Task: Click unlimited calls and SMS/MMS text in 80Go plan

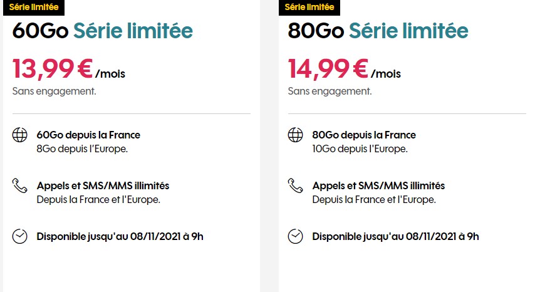Action: point(379,185)
